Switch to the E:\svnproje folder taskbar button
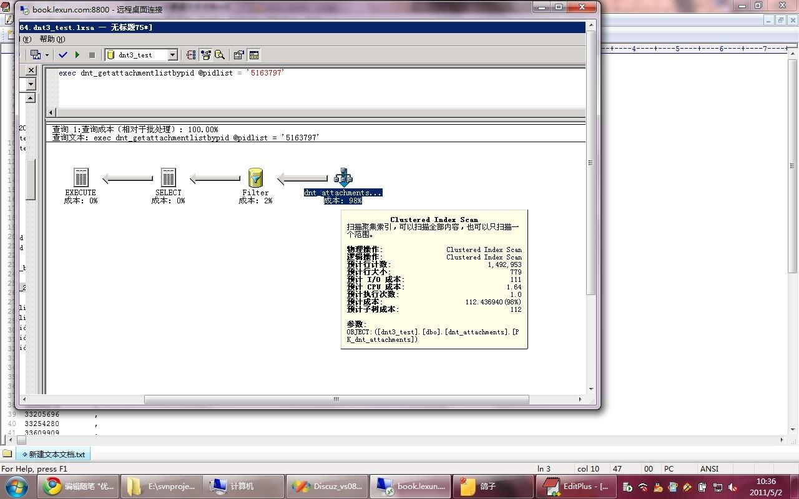The image size is (799, 499). click(160, 487)
